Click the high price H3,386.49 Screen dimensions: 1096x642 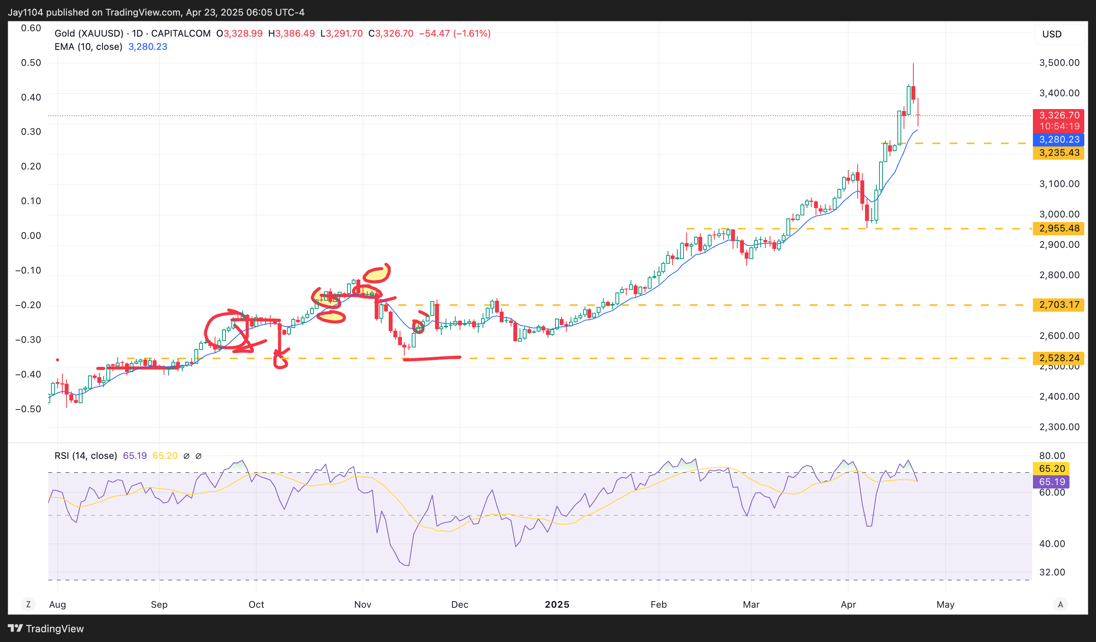[x=291, y=34]
